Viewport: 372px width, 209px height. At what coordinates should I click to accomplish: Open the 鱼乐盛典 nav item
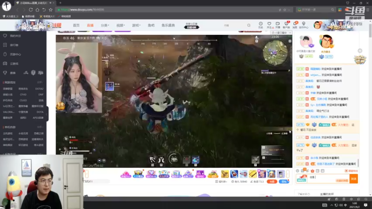click(168, 26)
